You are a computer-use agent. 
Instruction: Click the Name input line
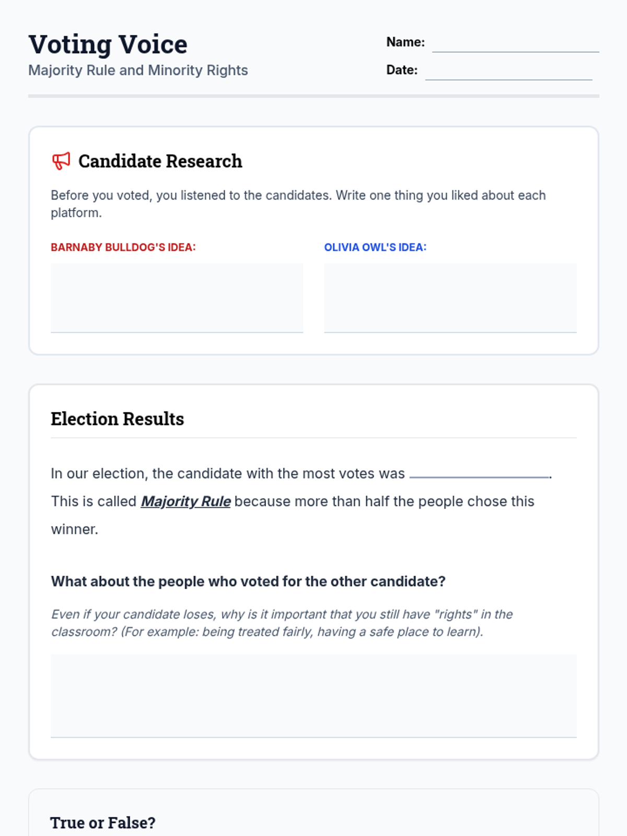click(x=515, y=44)
